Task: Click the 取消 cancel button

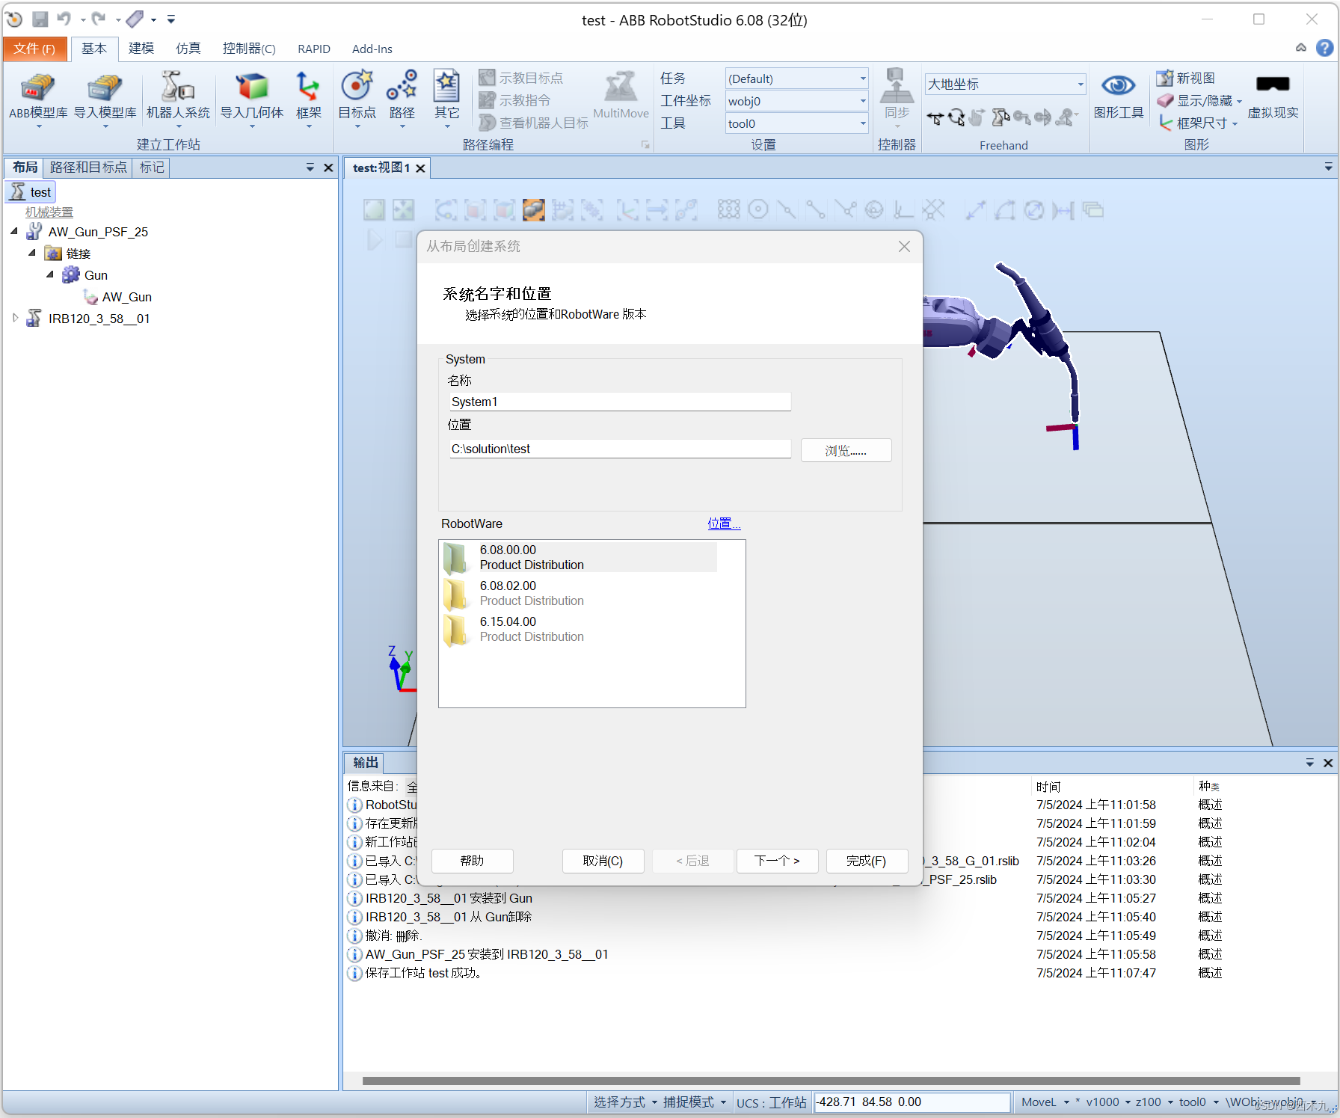Action: [x=603, y=861]
